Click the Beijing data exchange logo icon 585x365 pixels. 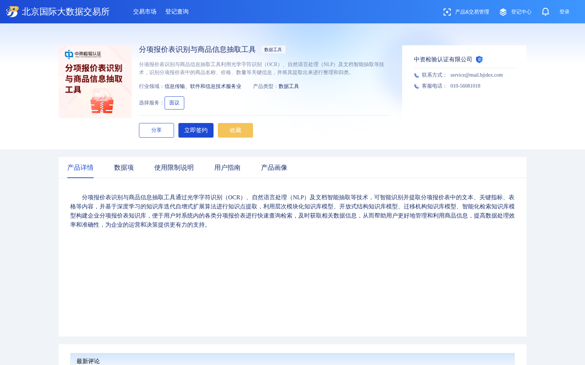coord(12,12)
